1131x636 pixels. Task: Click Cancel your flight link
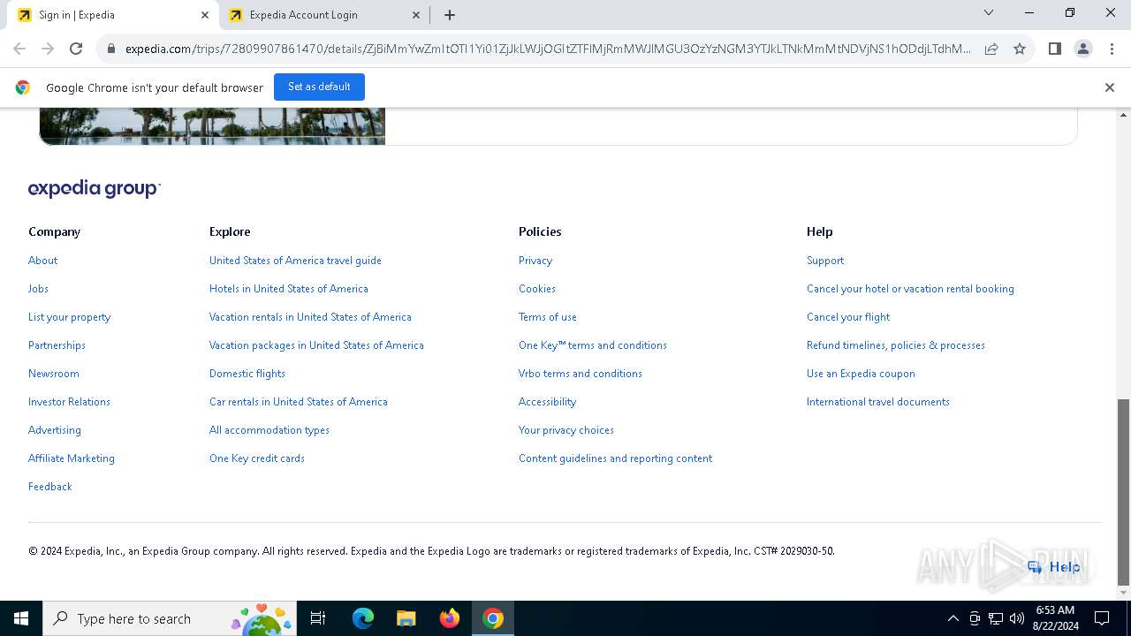[x=848, y=317]
